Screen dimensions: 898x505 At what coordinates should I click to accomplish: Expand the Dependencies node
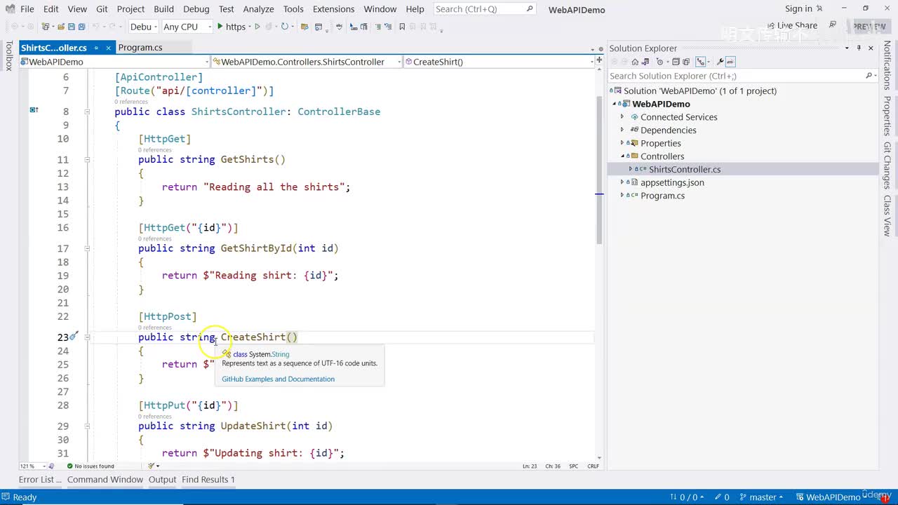622,130
